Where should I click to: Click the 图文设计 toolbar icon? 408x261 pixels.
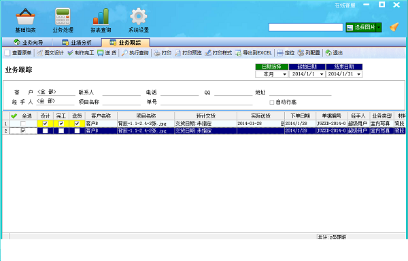coord(39,53)
